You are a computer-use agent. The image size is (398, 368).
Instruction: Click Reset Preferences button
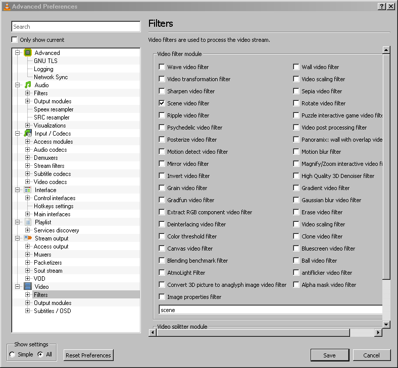88,355
